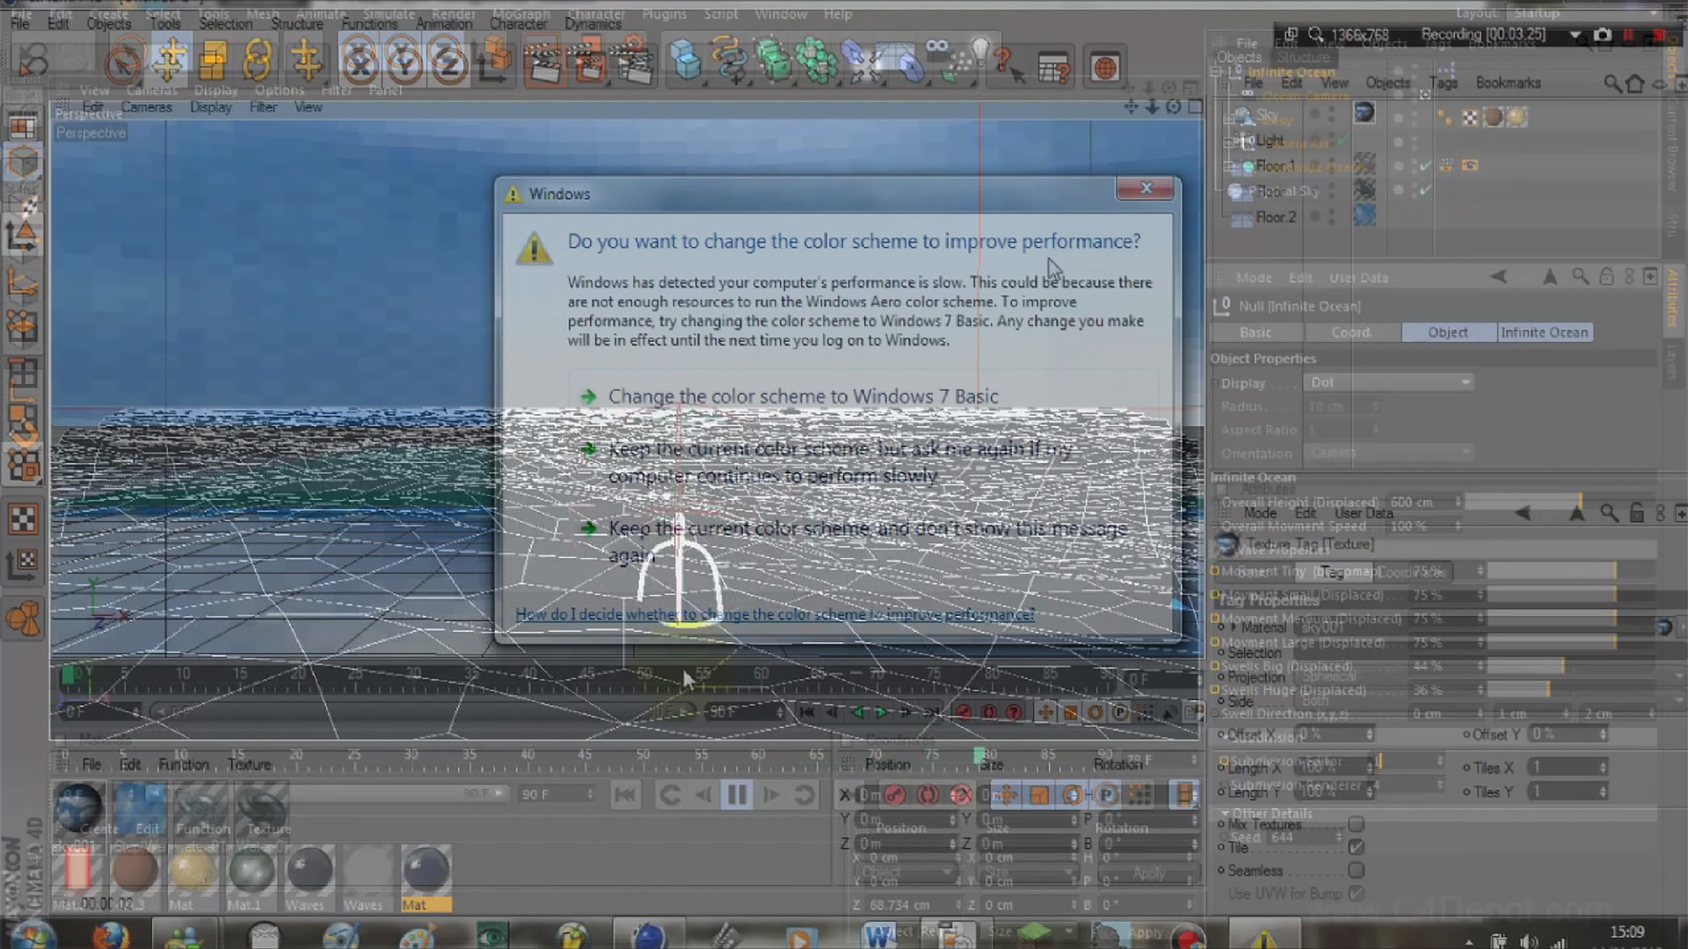Switch to the Coord. attributes tab
Viewport: 1688px width, 949px height.
(x=1351, y=332)
